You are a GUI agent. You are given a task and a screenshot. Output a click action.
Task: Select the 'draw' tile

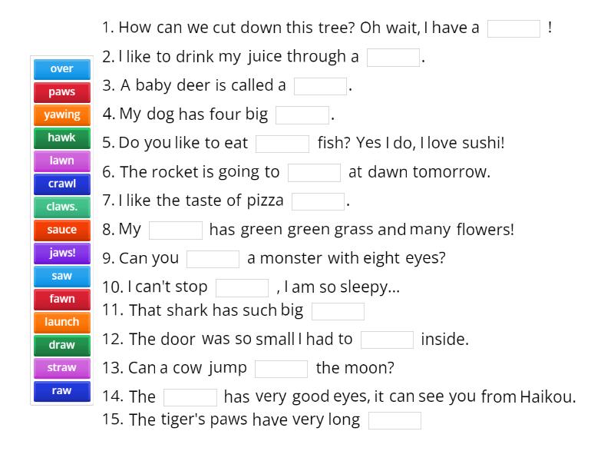point(61,345)
